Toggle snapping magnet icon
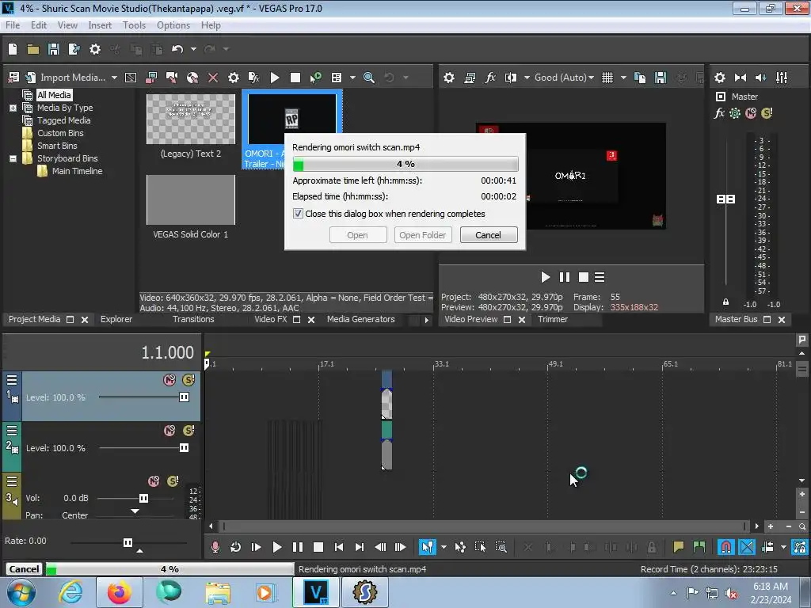 (725, 547)
